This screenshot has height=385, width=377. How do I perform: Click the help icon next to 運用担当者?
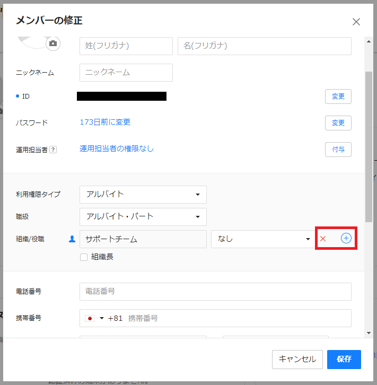53,150
